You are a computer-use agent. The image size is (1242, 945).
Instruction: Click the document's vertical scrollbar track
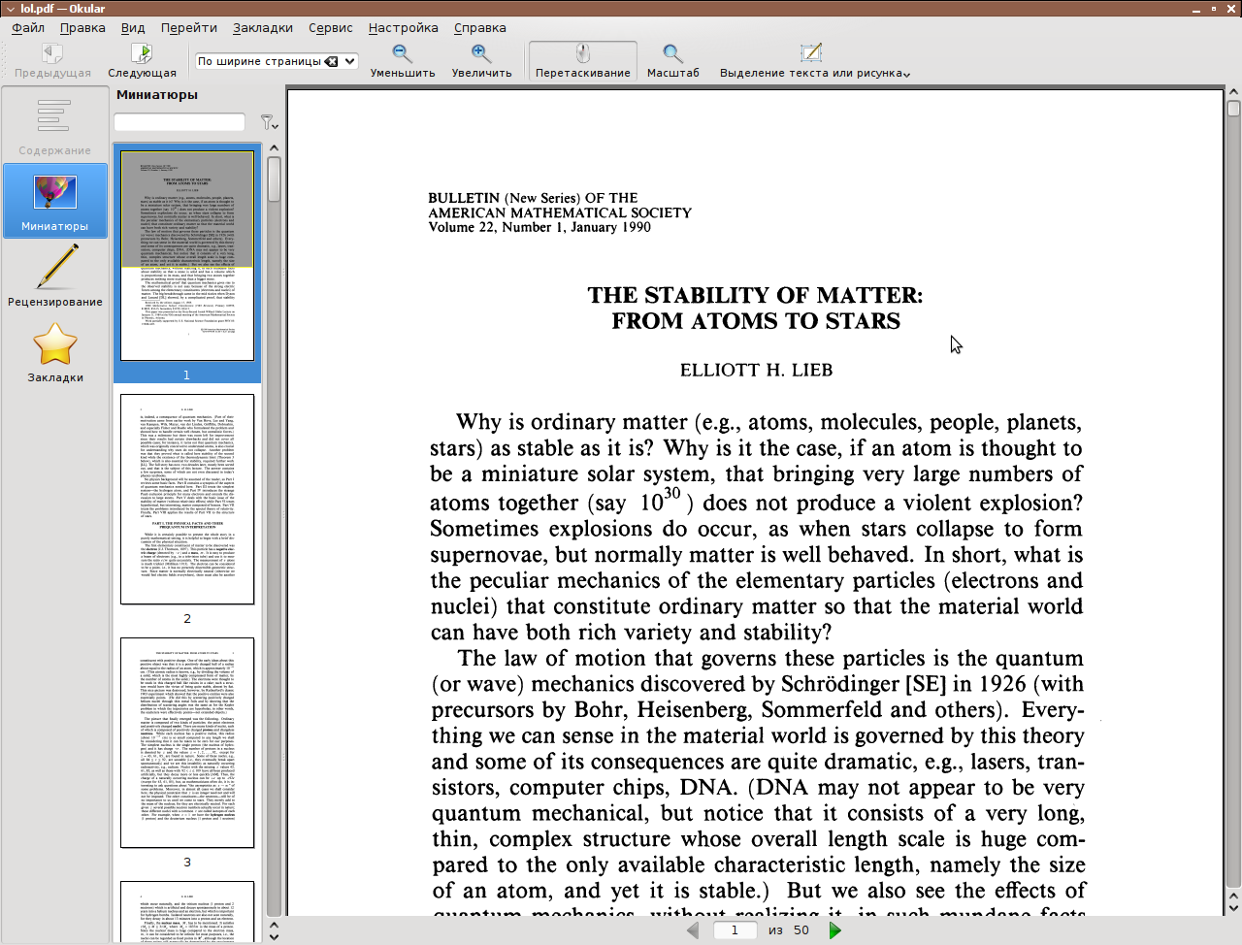click(1233, 485)
